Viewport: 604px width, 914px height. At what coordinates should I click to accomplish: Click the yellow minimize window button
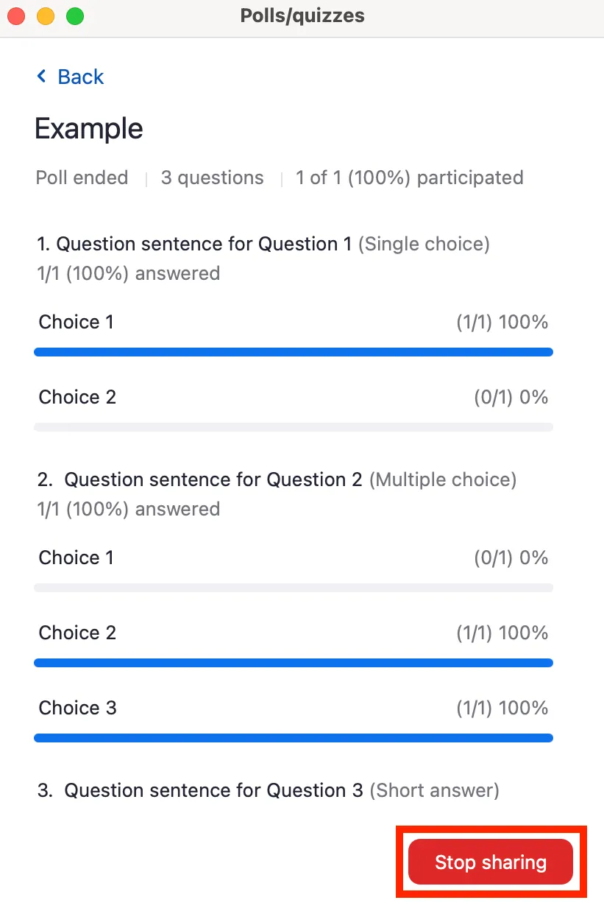pos(44,15)
